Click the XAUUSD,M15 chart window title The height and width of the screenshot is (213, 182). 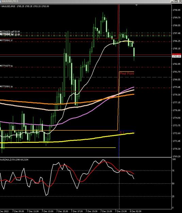[10, 1]
